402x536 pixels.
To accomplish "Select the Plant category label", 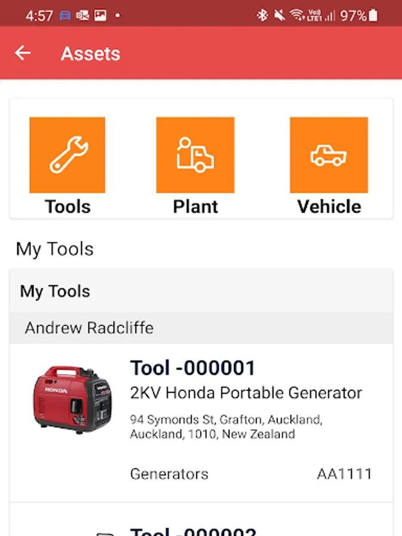I will click(195, 207).
